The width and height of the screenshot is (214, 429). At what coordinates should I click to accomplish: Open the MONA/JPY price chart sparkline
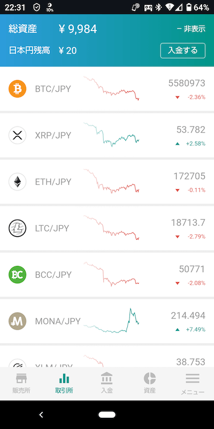111,321
